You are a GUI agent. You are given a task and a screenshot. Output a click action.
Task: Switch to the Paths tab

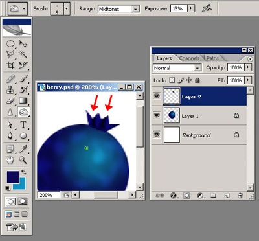pyautogui.click(x=213, y=58)
